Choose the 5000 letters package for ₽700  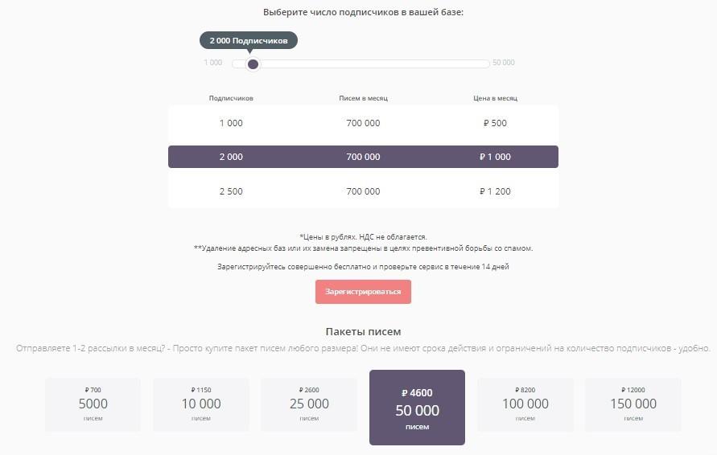(x=93, y=404)
